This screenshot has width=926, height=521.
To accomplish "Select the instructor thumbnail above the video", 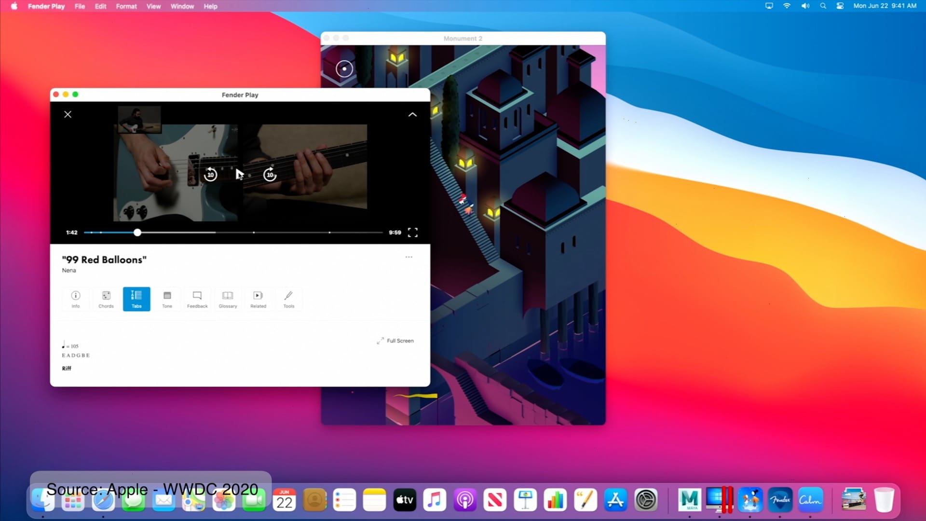I will [x=139, y=120].
